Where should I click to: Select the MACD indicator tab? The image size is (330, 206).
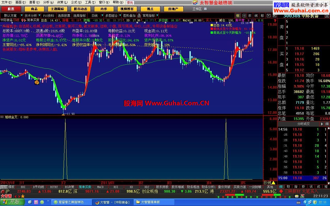coord(100,187)
